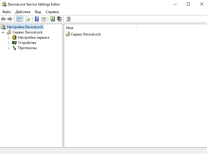Open the Справка menu
Screen dimensions: 207x154
point(52,12)
